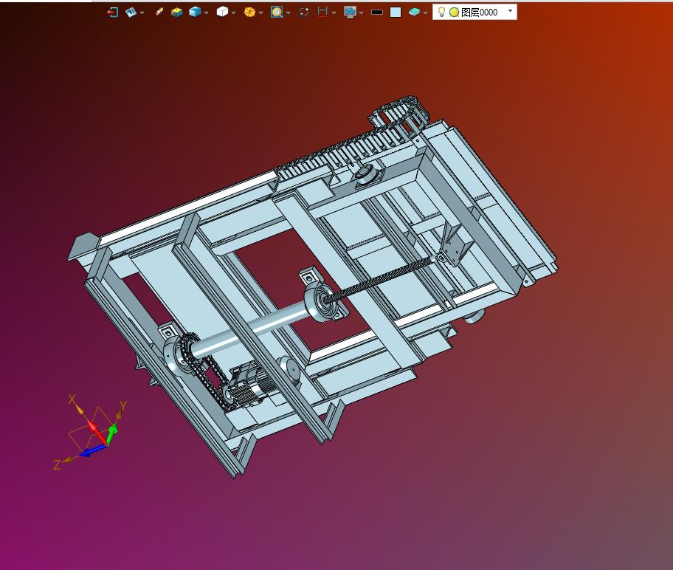The height and width of the screenshot is (570, 673).
Task: Click the magnifier zoom icon
Action: (x=277, y=12)
